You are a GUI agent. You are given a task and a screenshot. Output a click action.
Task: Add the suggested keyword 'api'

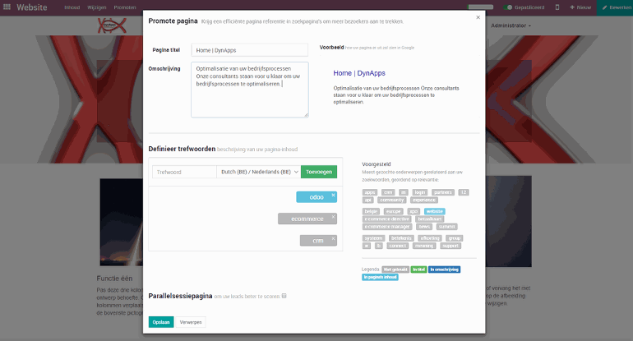367,200
